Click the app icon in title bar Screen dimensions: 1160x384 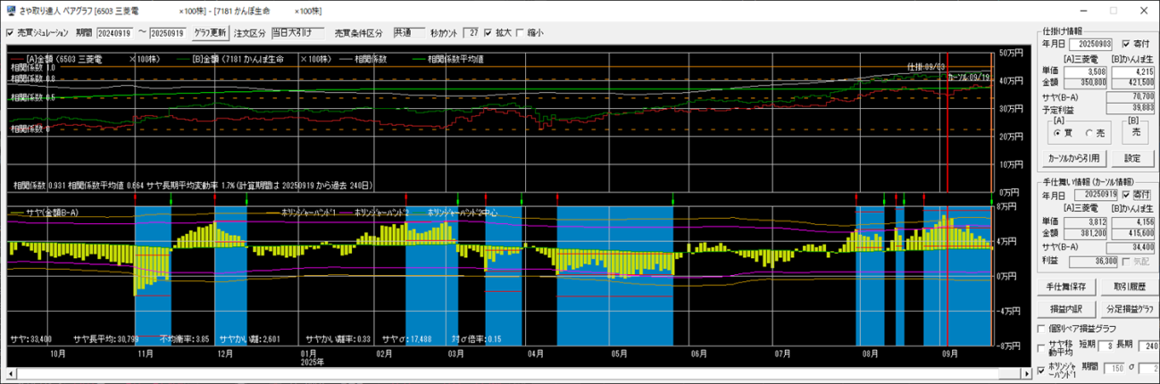coord(10,10)
